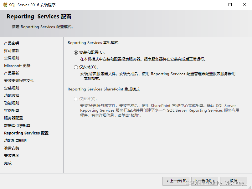
Task: Click the 功能规则 step in sidebar
Action: [12, 103]
